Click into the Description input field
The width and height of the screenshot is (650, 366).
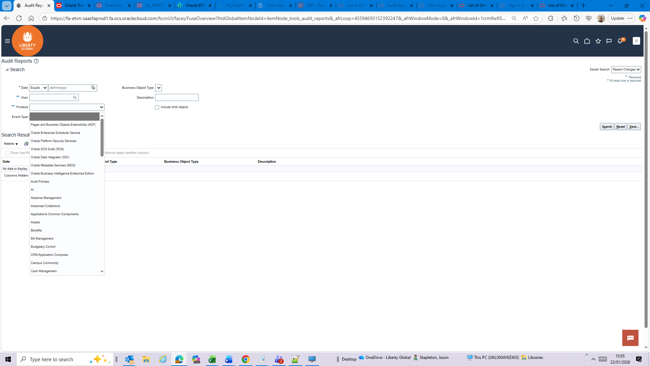click(x=177, y=98)
